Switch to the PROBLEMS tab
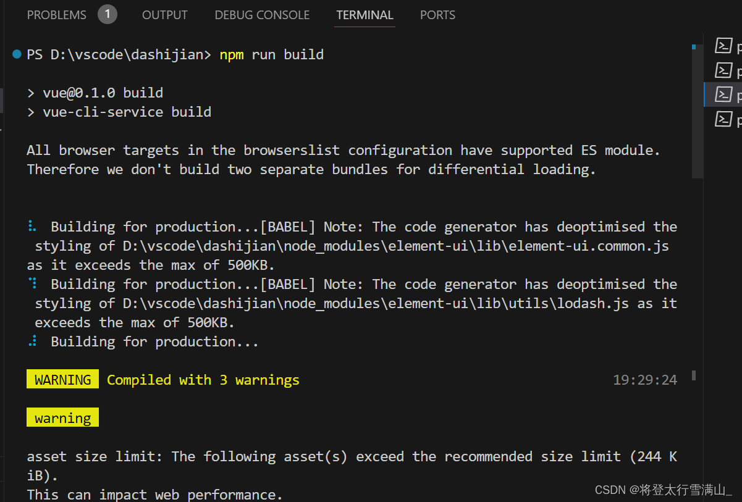Screen dimensions: 742x502 (57, 15)
